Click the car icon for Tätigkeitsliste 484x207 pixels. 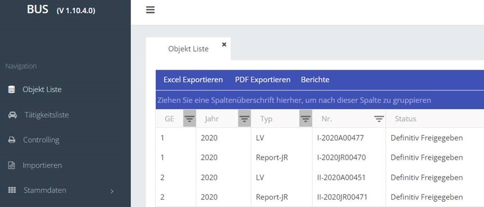coord(13,115)
